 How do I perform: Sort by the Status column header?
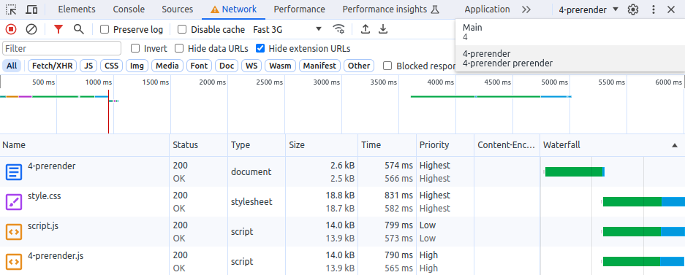click(198, 145)
